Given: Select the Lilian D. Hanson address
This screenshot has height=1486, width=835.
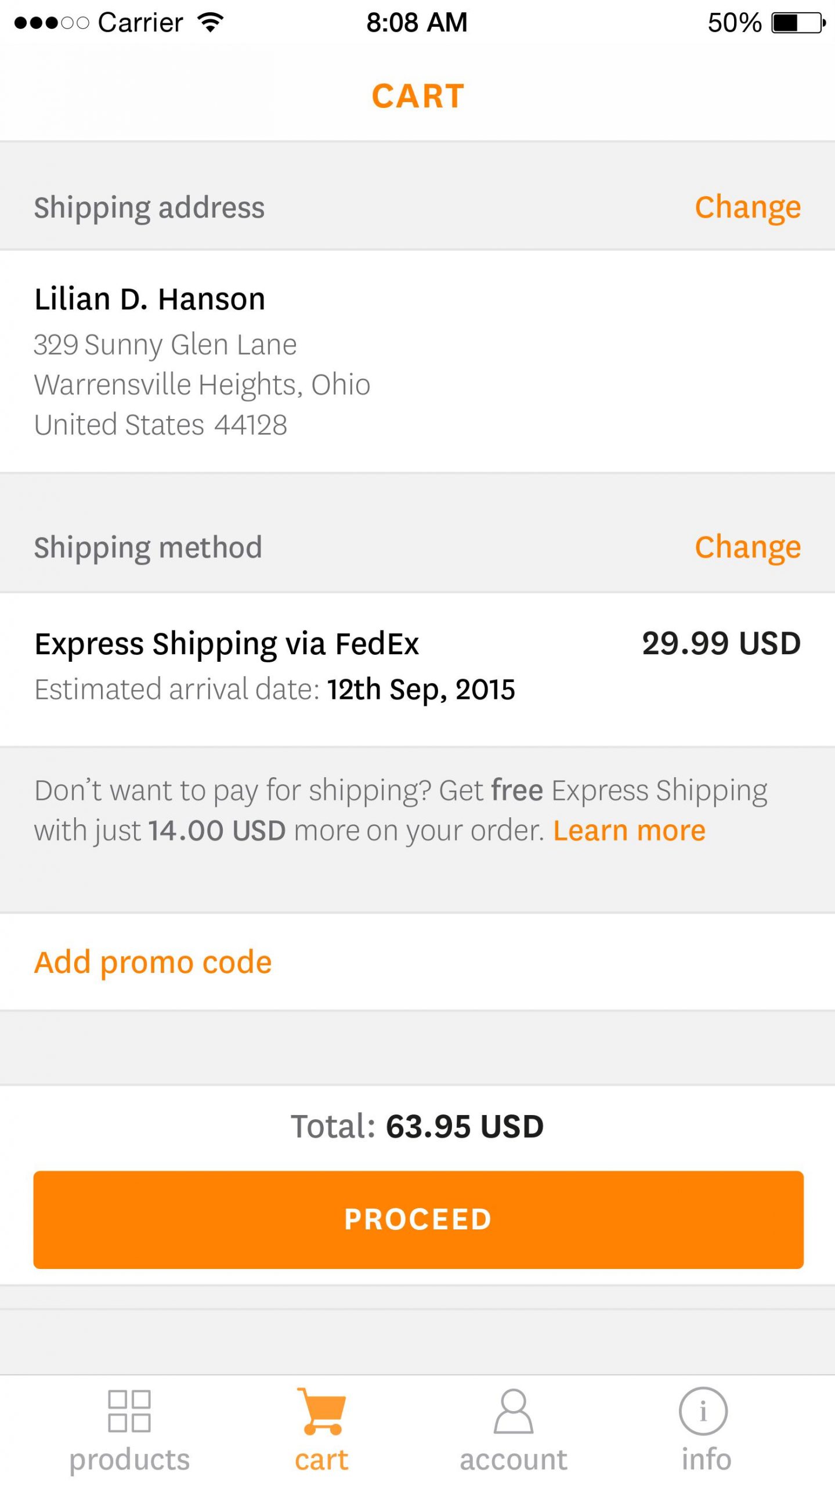Looking at the screenshot, I should pyautogui.click(x=150, y=300).
